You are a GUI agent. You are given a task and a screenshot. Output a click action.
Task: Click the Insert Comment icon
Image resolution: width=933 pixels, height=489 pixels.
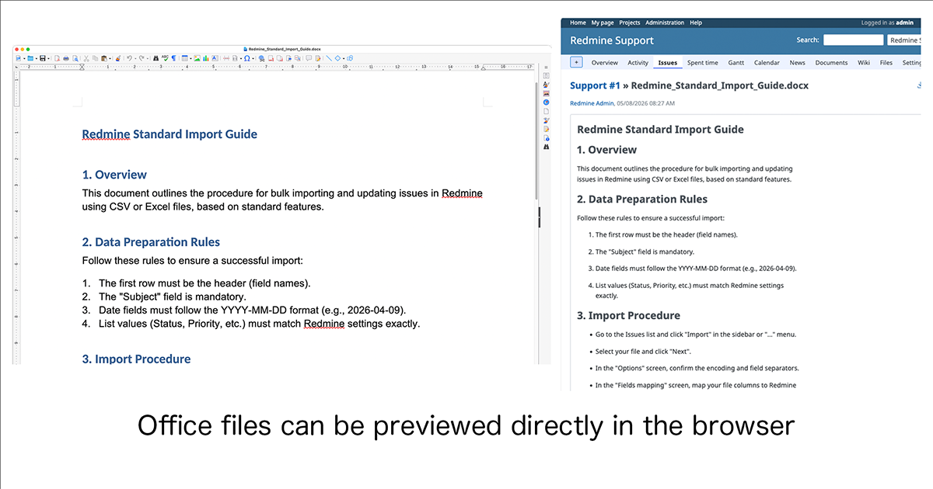309,57
